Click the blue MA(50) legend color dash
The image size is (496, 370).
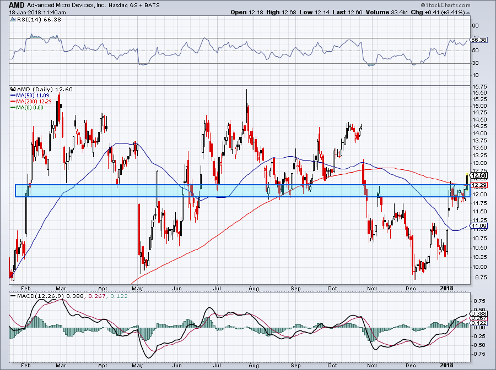[x=13, y=95]
